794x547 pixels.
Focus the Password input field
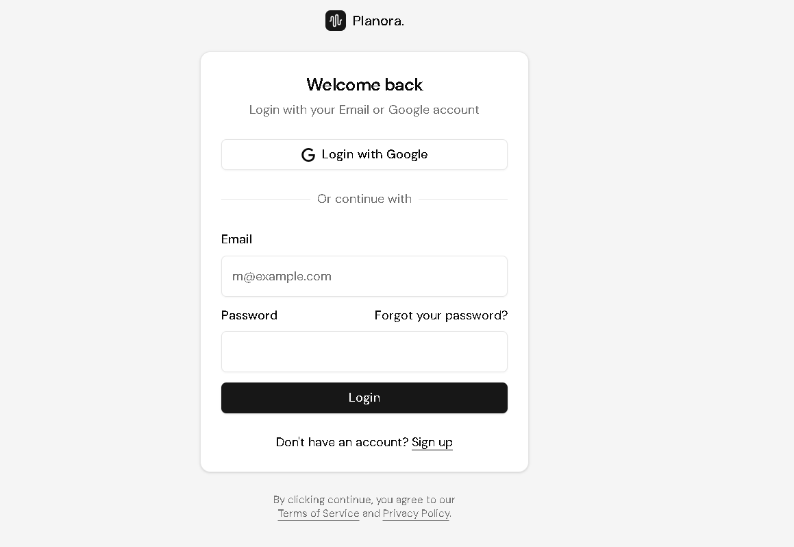(x=364, y=352)
